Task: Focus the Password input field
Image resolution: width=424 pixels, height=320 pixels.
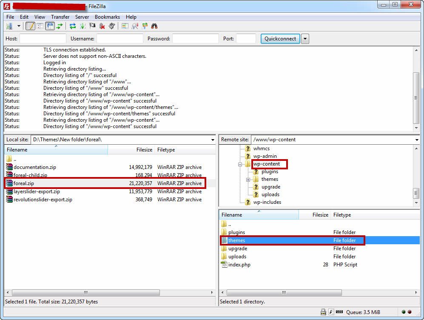Action: point(196,39)
